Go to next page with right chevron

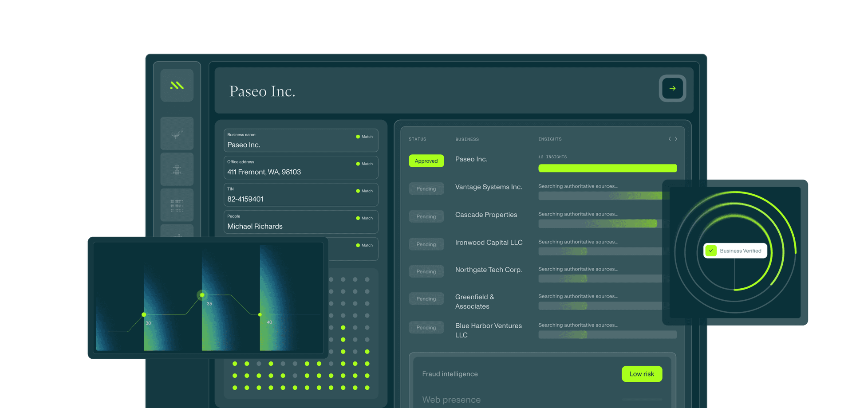(676, 139)
